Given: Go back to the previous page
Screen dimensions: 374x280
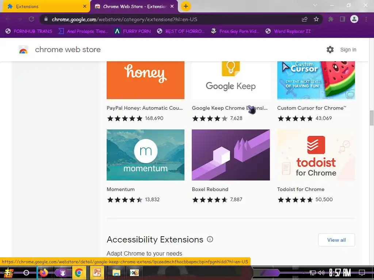Looking at the screenshot, I should click(8, 19).
